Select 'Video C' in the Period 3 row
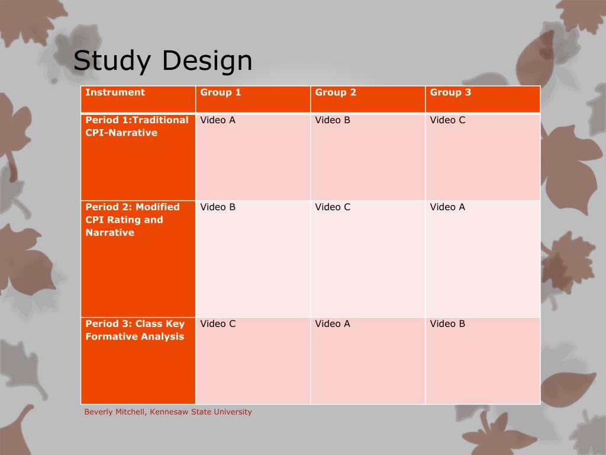Viewport: 606px width, 455px height. (x=218, y=324)
